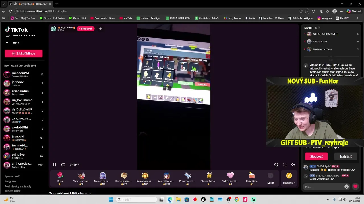
Task: Open browser tab list dropdown
Action: tap(3, 4)
